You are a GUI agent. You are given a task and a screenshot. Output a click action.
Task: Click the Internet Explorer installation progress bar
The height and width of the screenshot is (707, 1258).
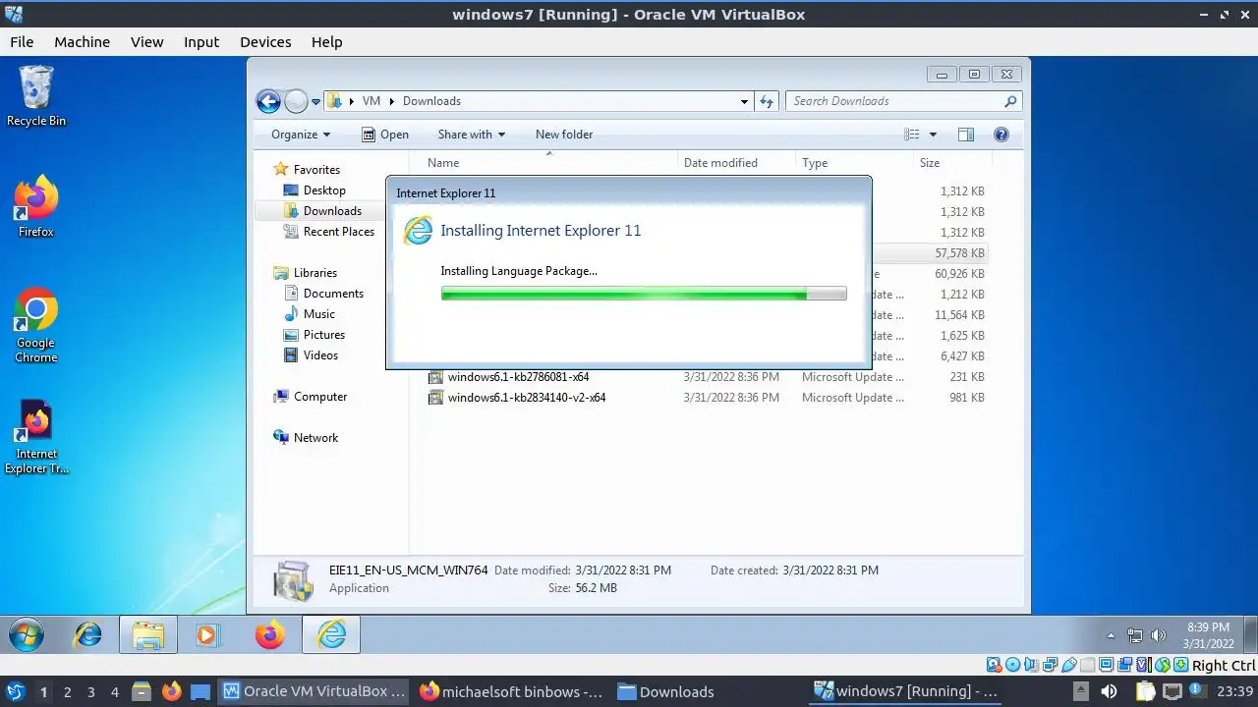pyautogui.click(x=644, y=293)
